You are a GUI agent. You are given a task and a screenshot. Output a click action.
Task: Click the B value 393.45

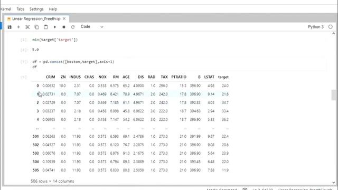195,161
